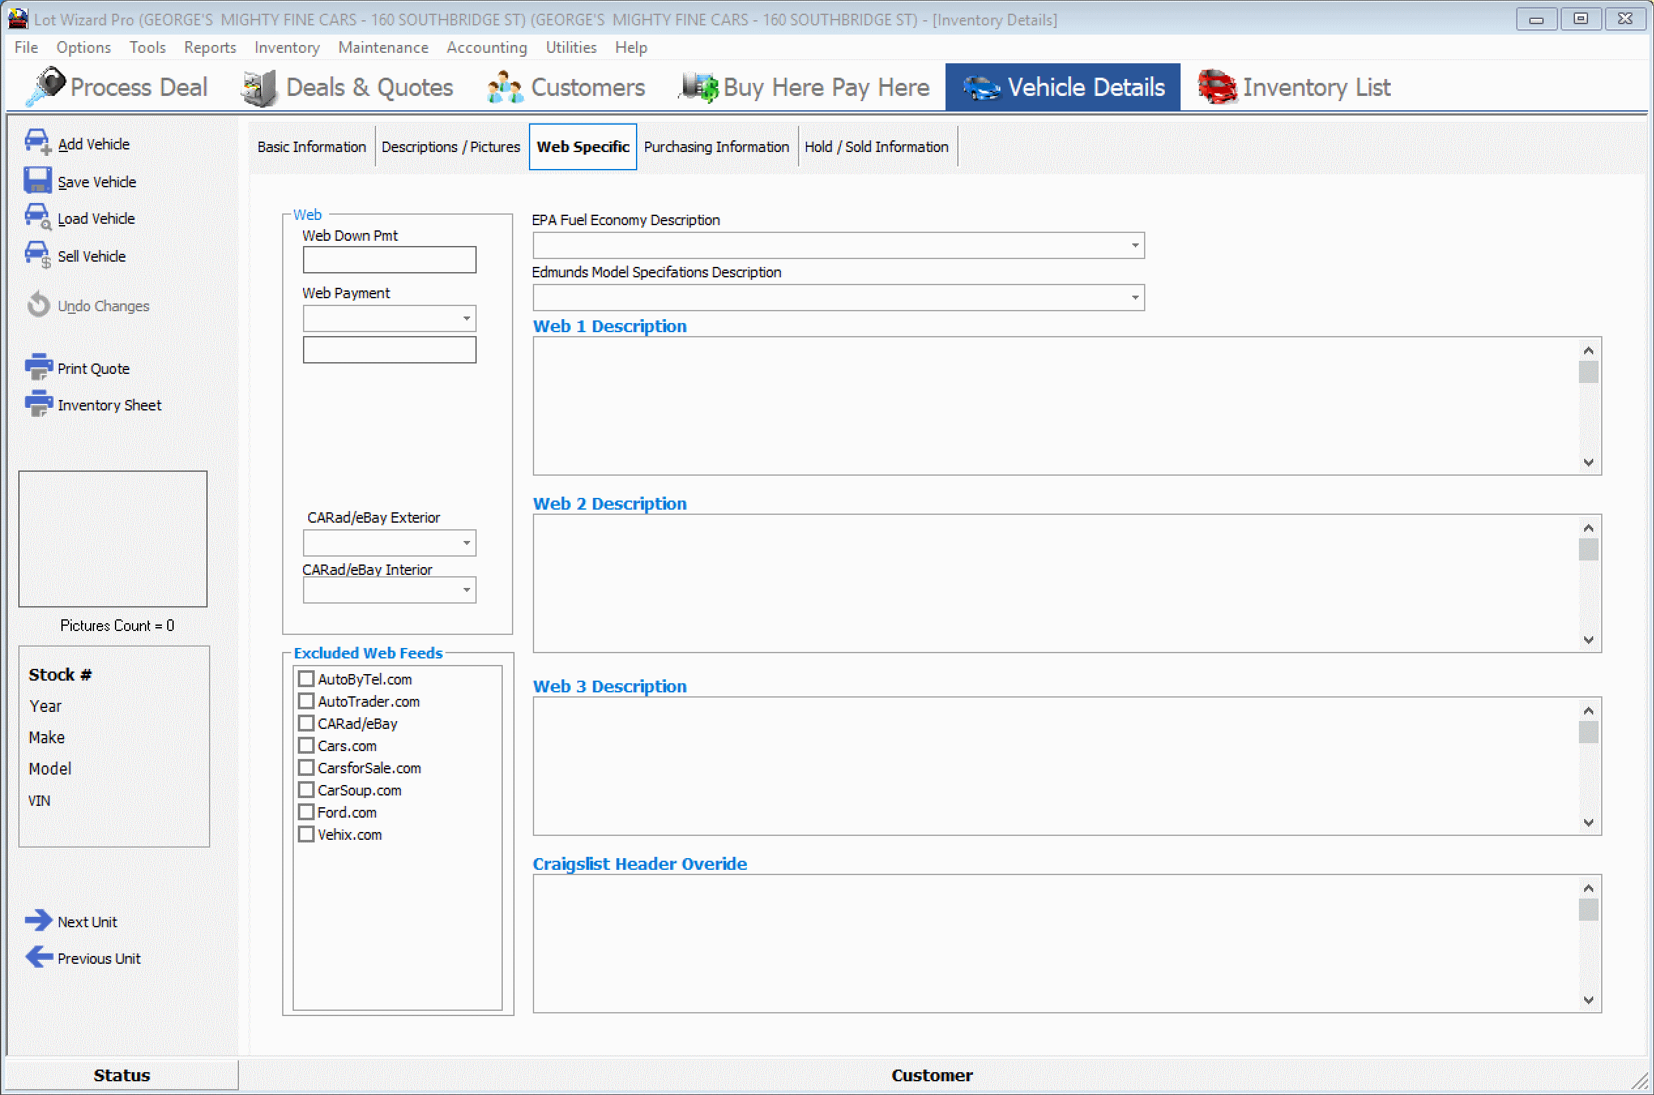This screenshot has height=1095, width=1654.
Task: Open the CARad/eBay Exterior dropdown
Action: [x=467, y=543]
